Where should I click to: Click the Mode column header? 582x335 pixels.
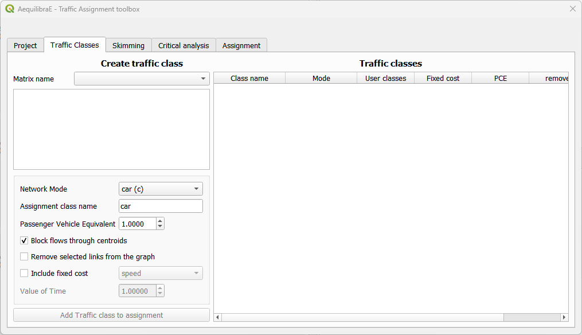(321, 77)
